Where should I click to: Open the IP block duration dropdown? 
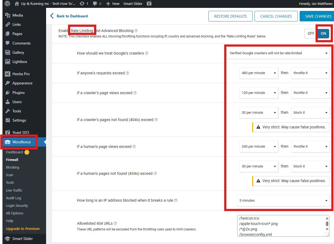pyautogui.click(x=283, y=201)
